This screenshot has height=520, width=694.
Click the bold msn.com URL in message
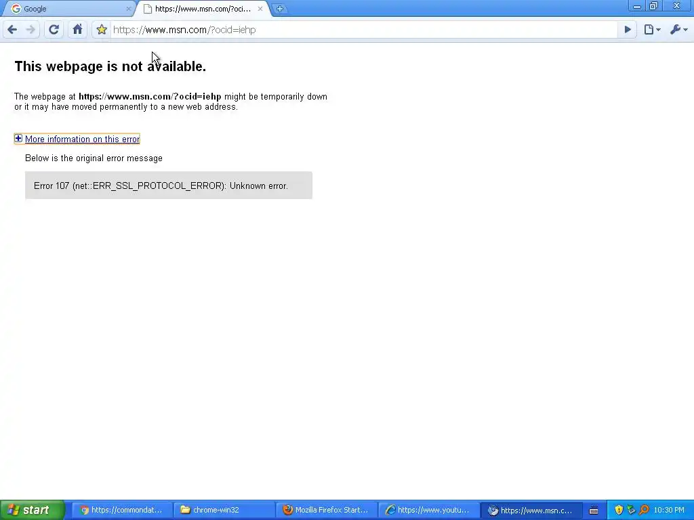[150, 96]
